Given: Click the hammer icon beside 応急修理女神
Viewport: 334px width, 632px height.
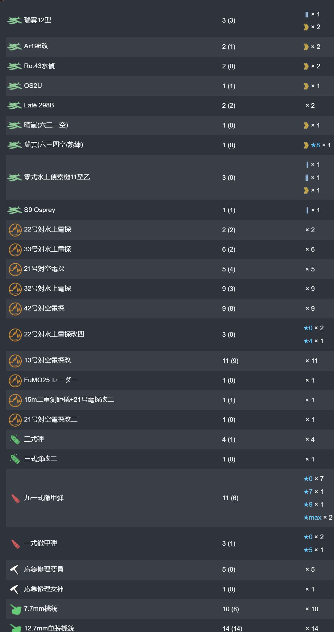Looking at the screenshot, I should point(14,589).
